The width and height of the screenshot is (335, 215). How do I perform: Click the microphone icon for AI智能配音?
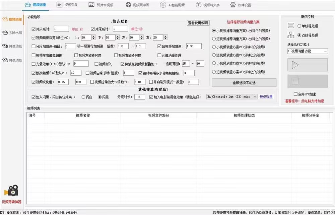point(163,5)
